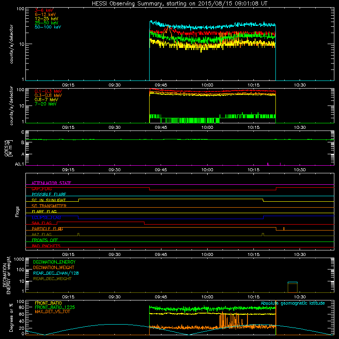Click the DECIMATION_ENERGY legend entry

54,262
